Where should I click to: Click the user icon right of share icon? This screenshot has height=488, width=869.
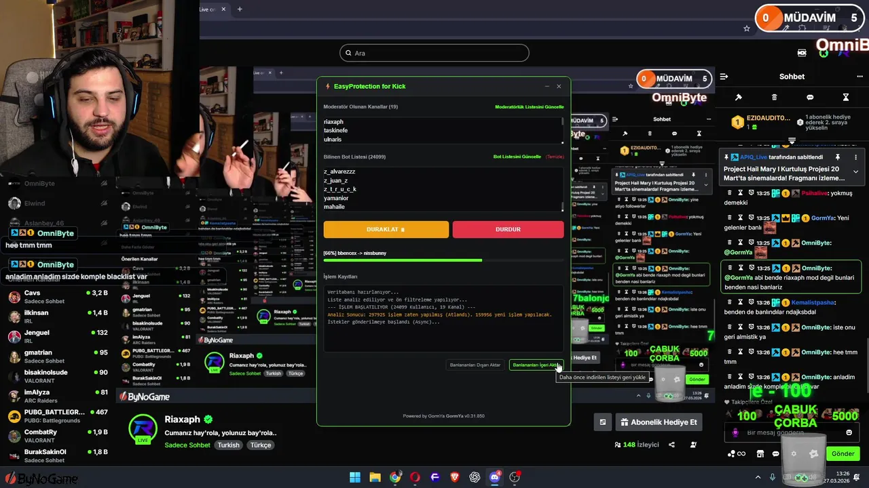point(693,445)
